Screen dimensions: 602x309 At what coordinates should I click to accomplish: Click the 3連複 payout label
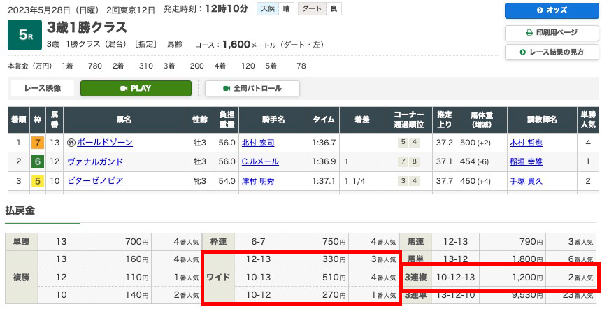(416, 277)
